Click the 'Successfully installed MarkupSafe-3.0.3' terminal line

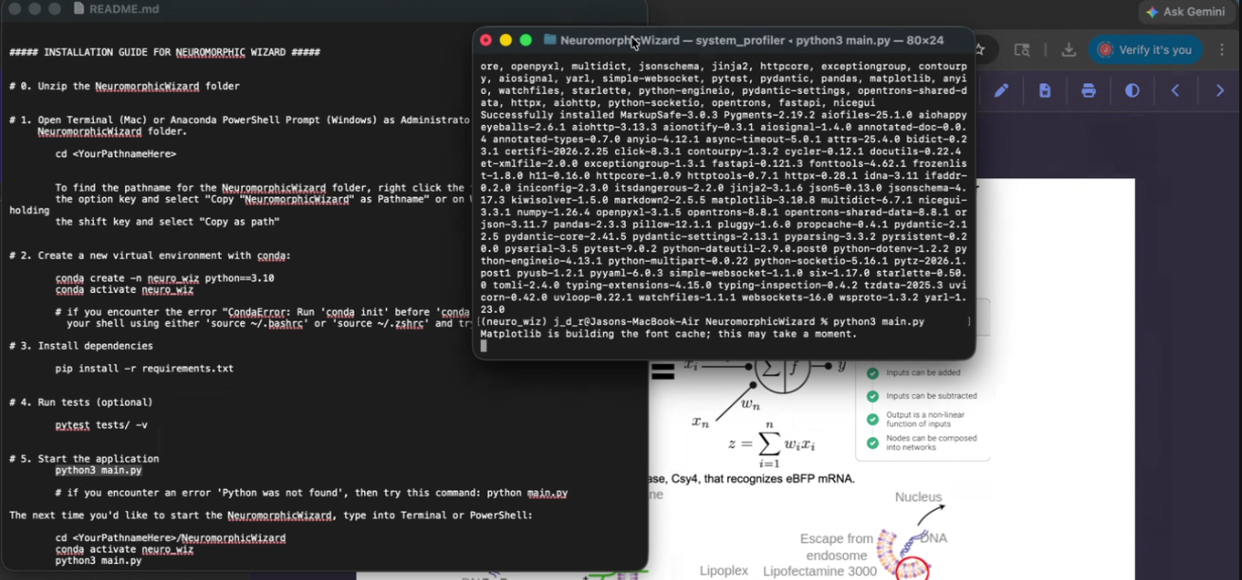tap(723, 114)
